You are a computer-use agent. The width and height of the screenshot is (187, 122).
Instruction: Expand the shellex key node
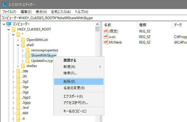point(18,66)
